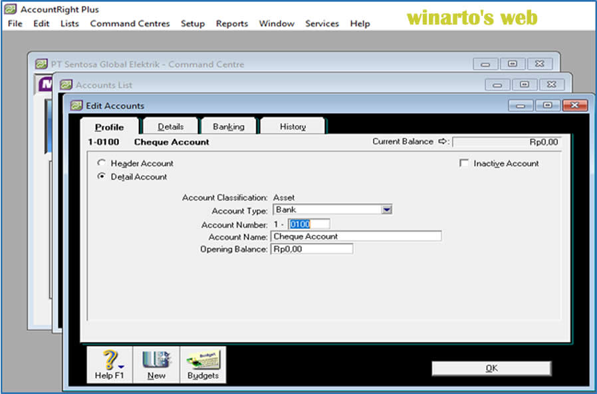597x394 pixels.
Task: Open the Lists menu
Action: pos(70,23)
